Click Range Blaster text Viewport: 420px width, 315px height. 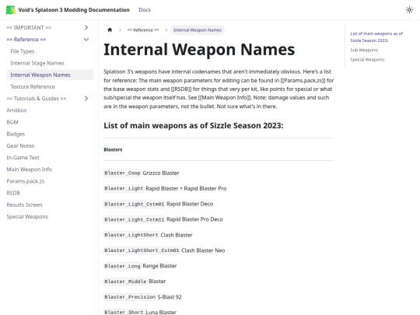[159, 266]
